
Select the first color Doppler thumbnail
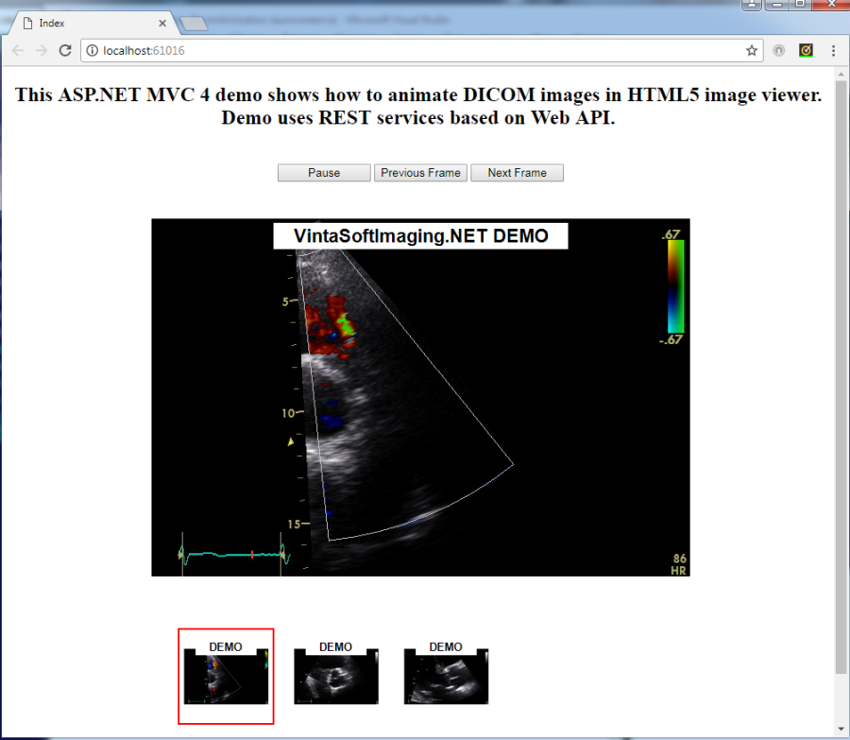(x=226, y=676)
